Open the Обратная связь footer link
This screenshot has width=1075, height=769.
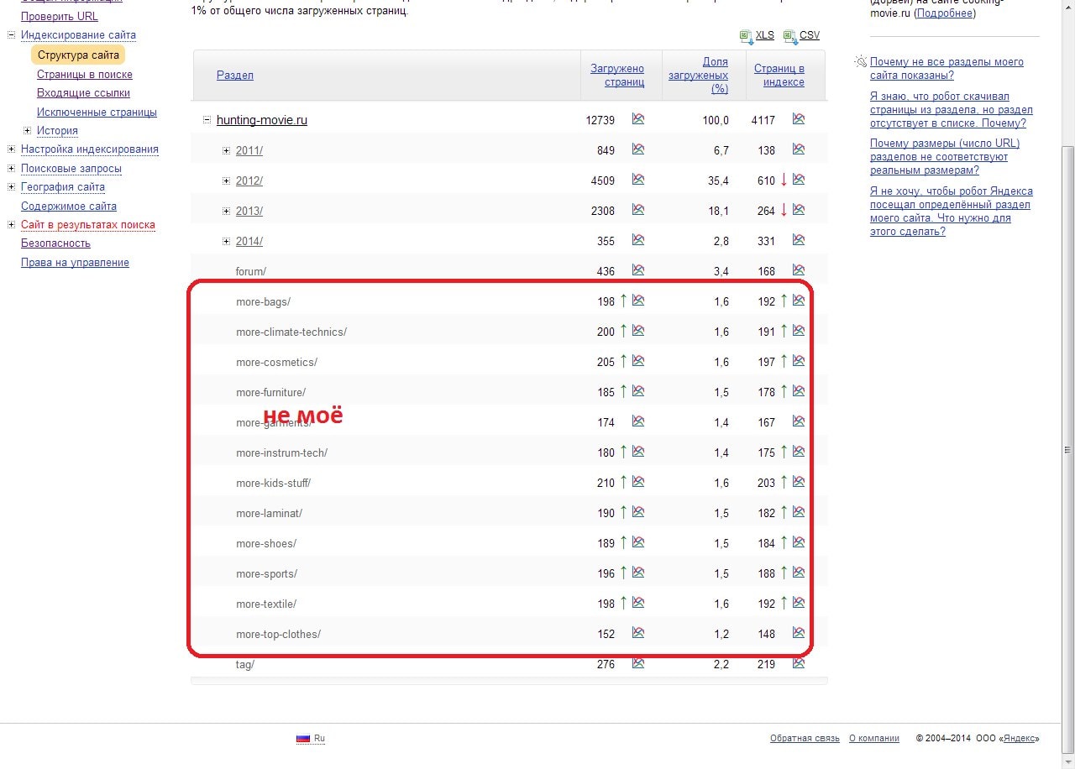pos(805,739)
